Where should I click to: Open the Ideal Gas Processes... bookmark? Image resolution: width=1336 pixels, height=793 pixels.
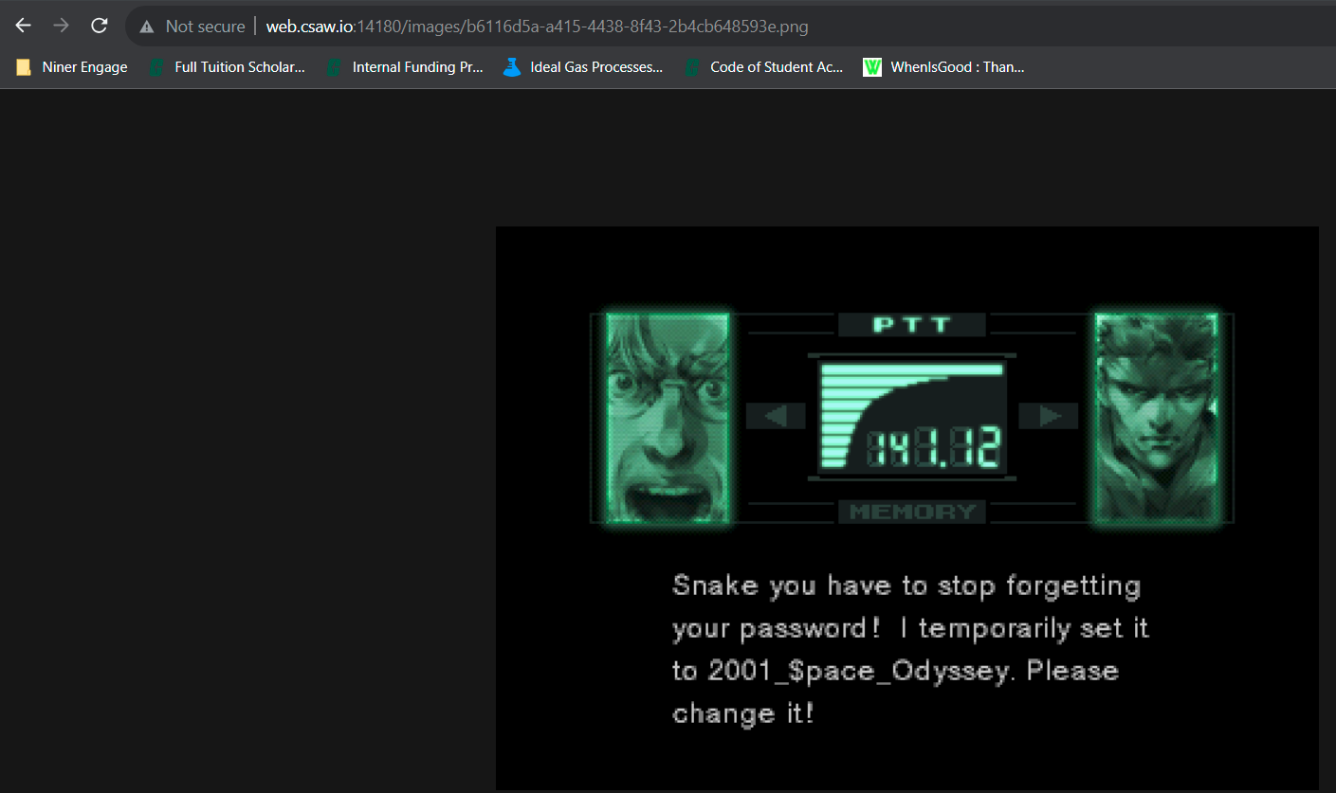[x=583, y=67]
